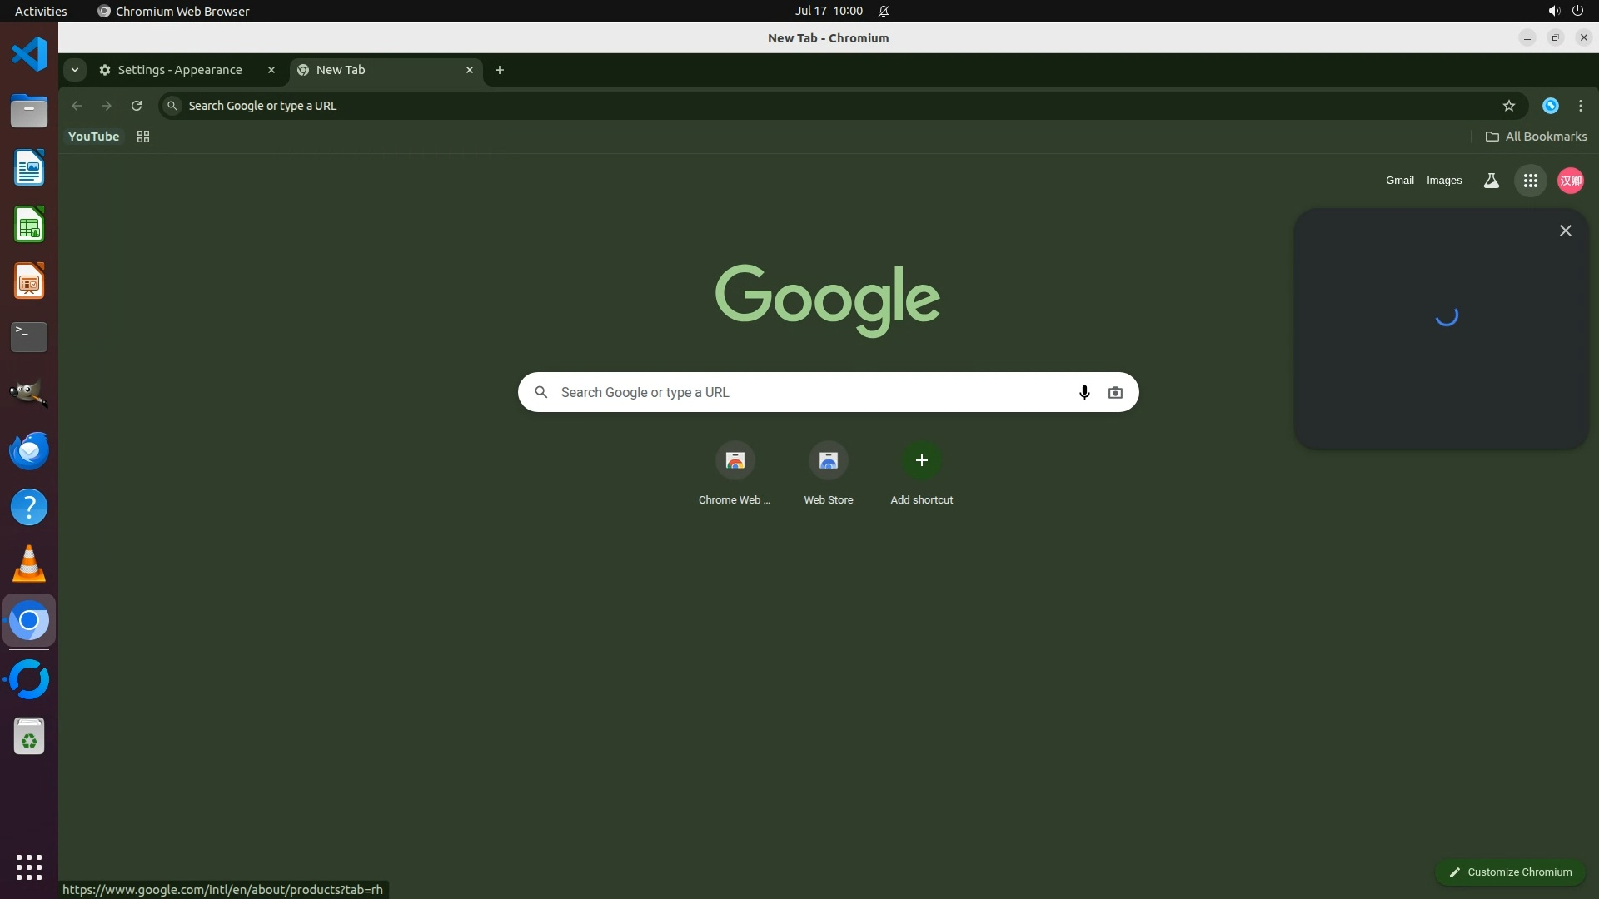Open All Bookmarks folder

pos(1536,137)
